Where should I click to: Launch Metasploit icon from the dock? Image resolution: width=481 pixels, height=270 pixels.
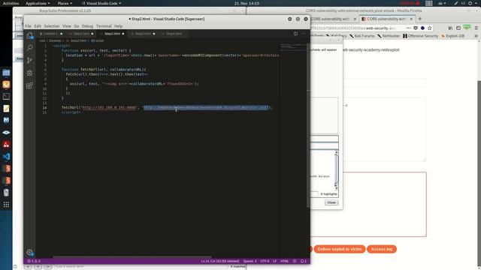(6, 120)
